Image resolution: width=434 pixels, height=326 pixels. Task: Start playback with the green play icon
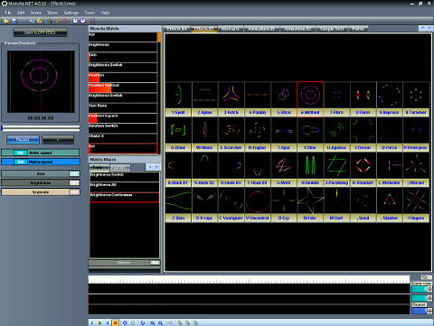(x=92, y=322)
